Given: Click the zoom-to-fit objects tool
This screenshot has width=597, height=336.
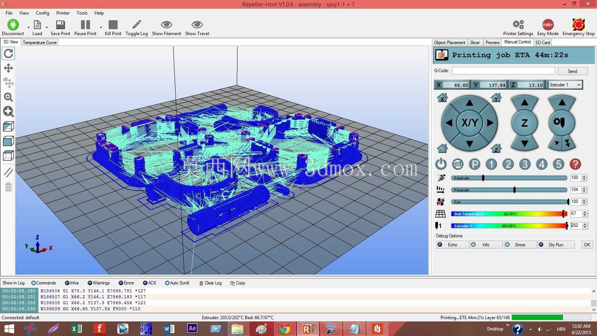Looking at the screenshot, I should point(8,111).
